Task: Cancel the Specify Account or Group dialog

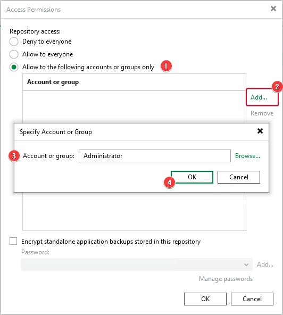Action: click(239, 177)
